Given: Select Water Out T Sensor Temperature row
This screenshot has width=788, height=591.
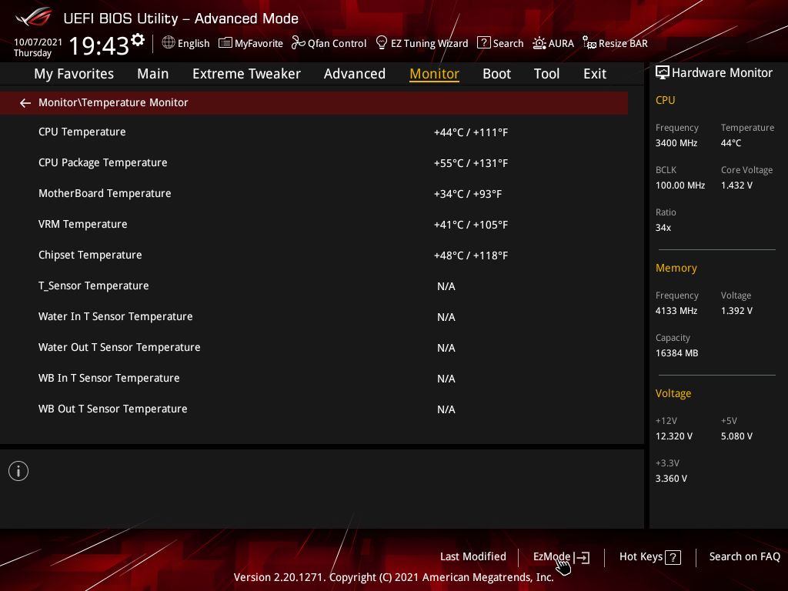Looking at the screenshot, I should pos(314,347).
